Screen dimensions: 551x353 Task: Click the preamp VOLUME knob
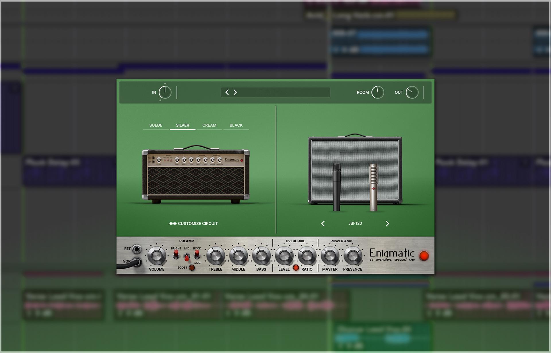(157, 256)
